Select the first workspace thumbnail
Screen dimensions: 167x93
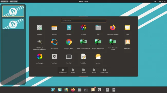(13, 11)
